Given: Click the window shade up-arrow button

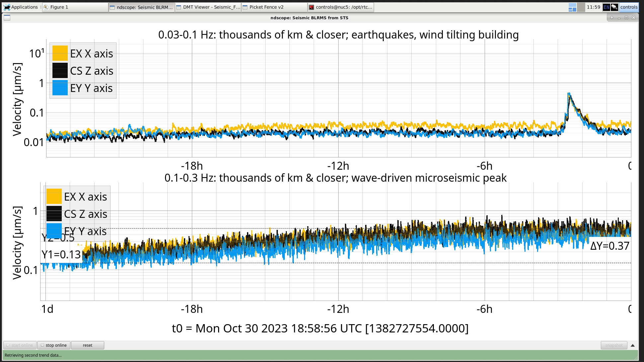Looking at the screenshot, I should click(x=612, y=18).
